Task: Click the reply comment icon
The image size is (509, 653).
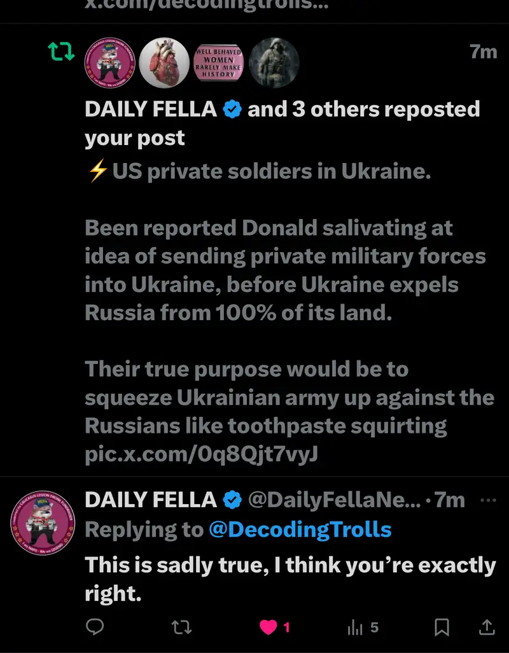Action: 95,628
